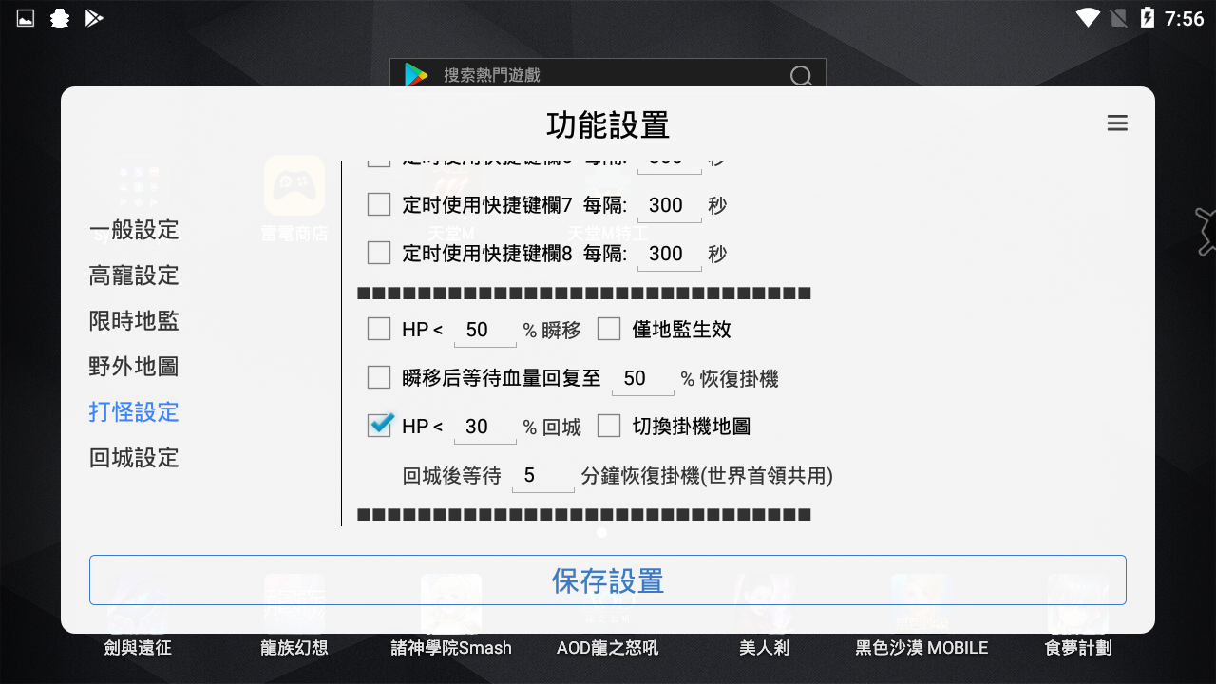Click the gallery icon in the status bar

(24, 17)
